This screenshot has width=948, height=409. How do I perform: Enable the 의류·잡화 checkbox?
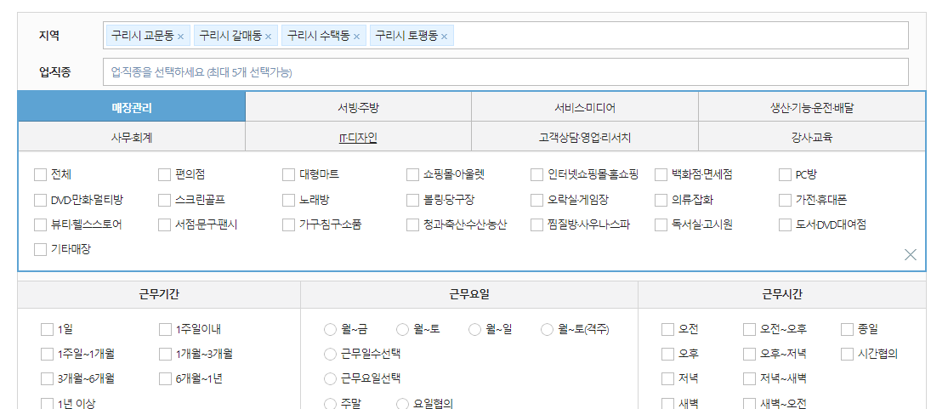[x=661, y=200]
